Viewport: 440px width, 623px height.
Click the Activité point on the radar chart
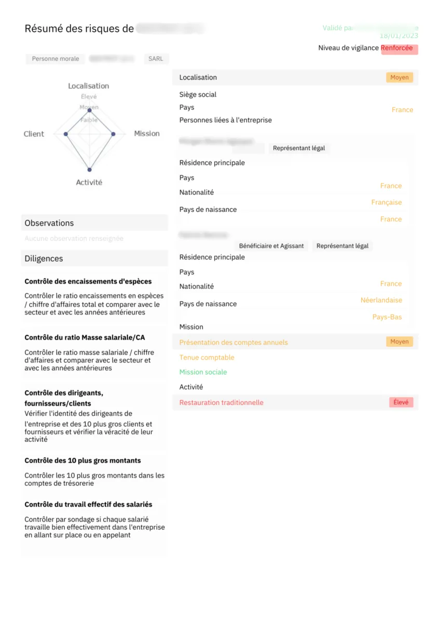coord(90,170)
